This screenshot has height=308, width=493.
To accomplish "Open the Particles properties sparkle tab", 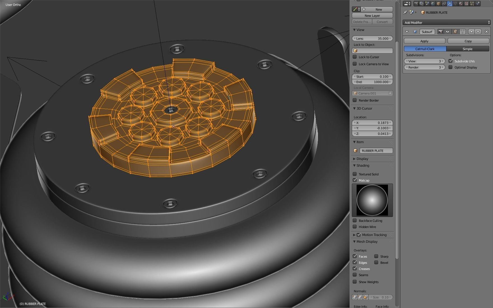I will tap(472, 4).
